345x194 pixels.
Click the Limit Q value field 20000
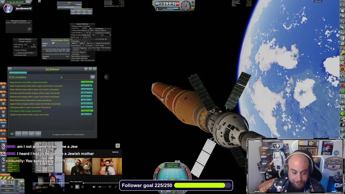coord(86,28)
